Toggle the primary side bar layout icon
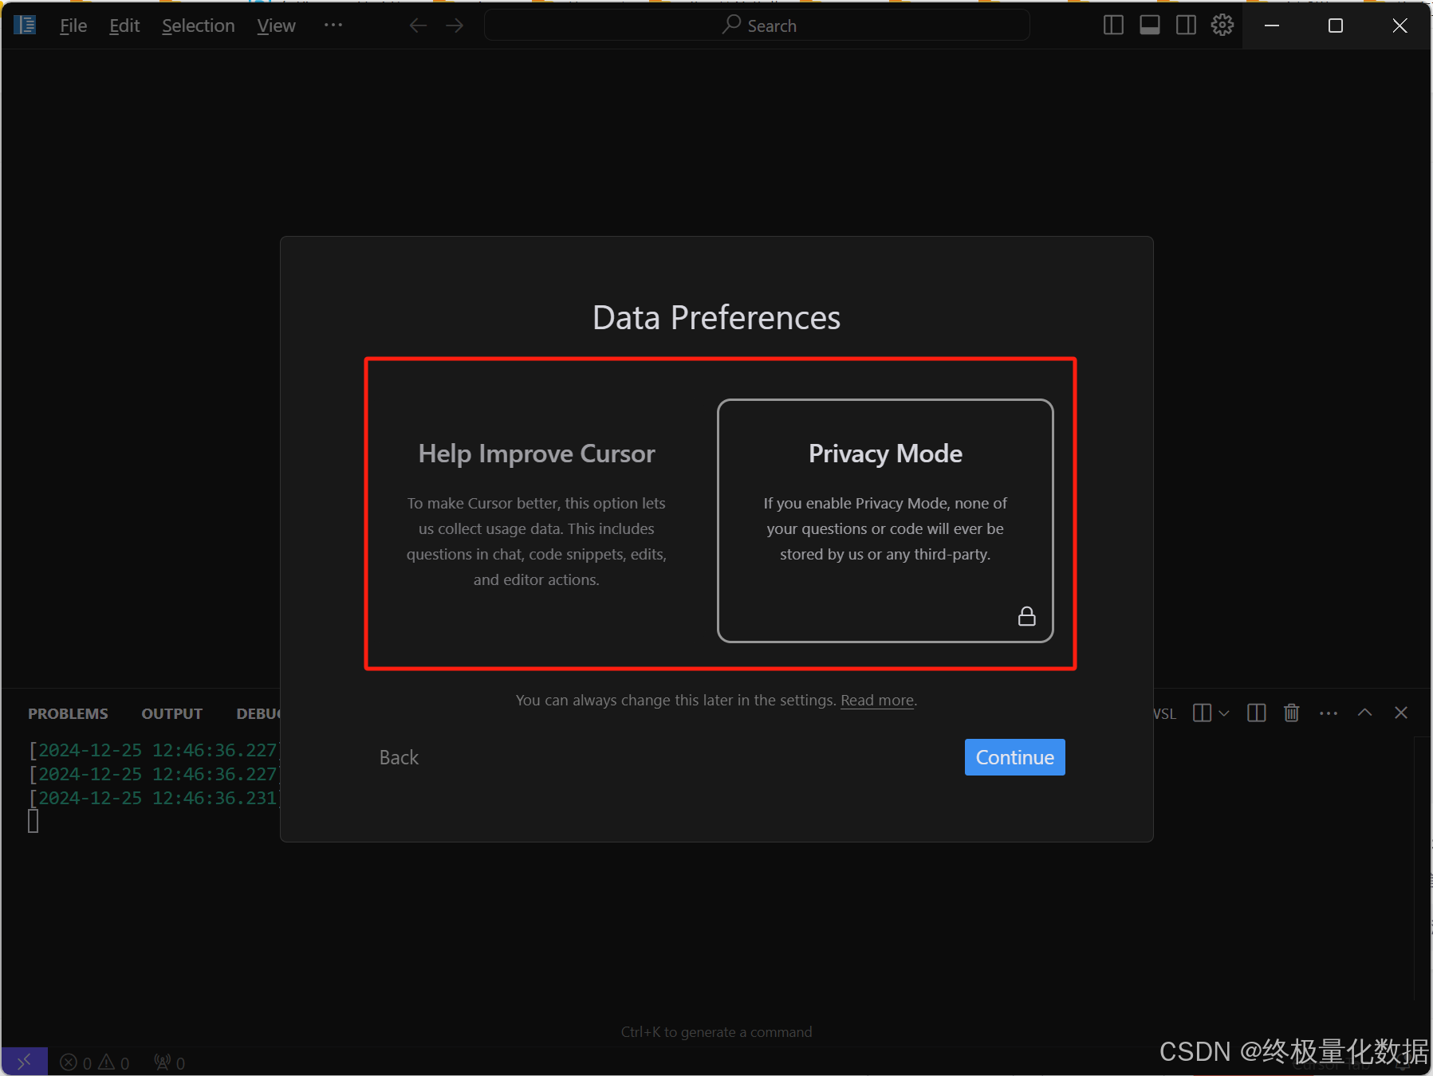Screen dimensions: 1433x1076 [1113, 26]
